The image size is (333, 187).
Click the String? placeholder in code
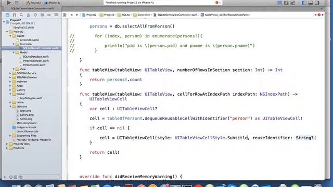coord(304,138)
